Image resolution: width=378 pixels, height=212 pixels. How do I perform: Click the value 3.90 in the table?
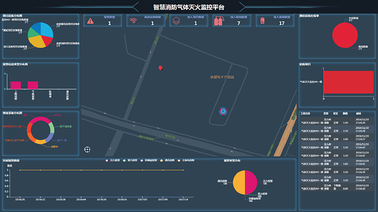[345, 139]
